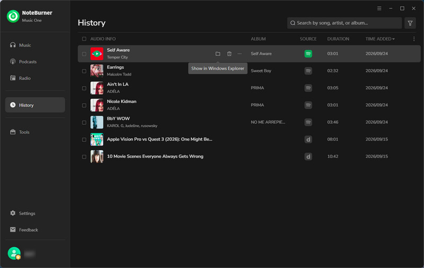Click the duration 08:01
The width and height of the screenshot is (424, 268).
pyautogui.click(x=333, y=139)
